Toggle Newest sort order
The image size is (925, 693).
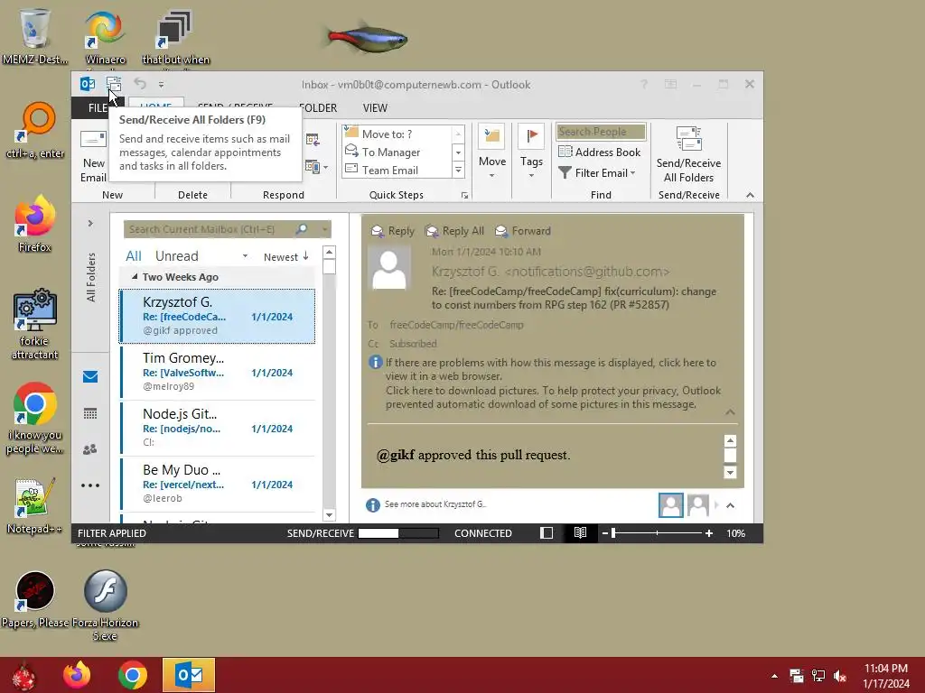point(286,257)
